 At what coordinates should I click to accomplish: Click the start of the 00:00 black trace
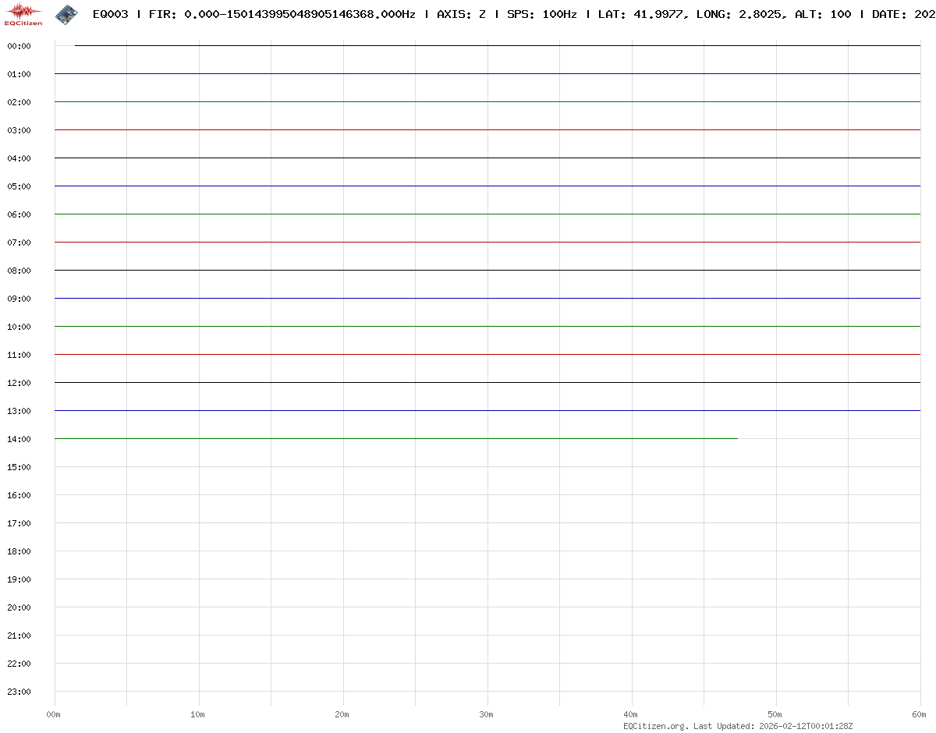point(76,46)
